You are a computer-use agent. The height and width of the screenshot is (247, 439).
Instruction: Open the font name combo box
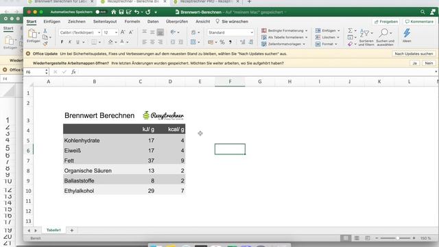pyautogui.click(x=80, y=32)
